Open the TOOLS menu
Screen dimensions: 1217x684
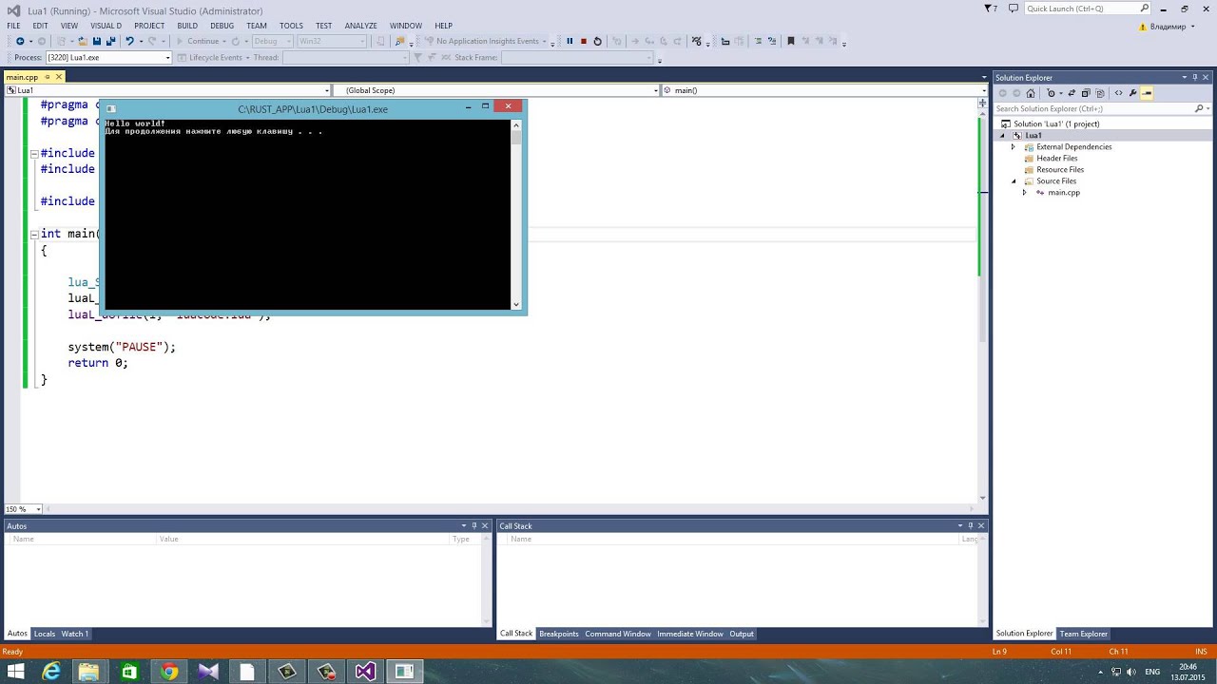click(291, 26)
